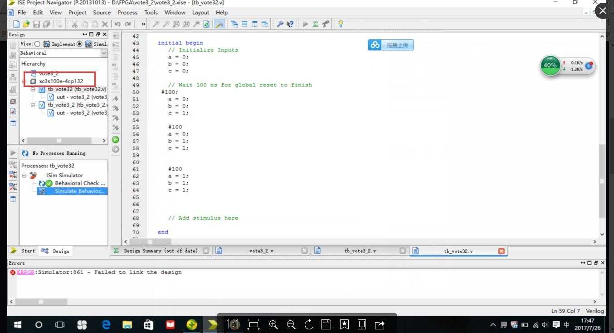Open the Project menu
The image size is (614, 333).
(77, 12)
